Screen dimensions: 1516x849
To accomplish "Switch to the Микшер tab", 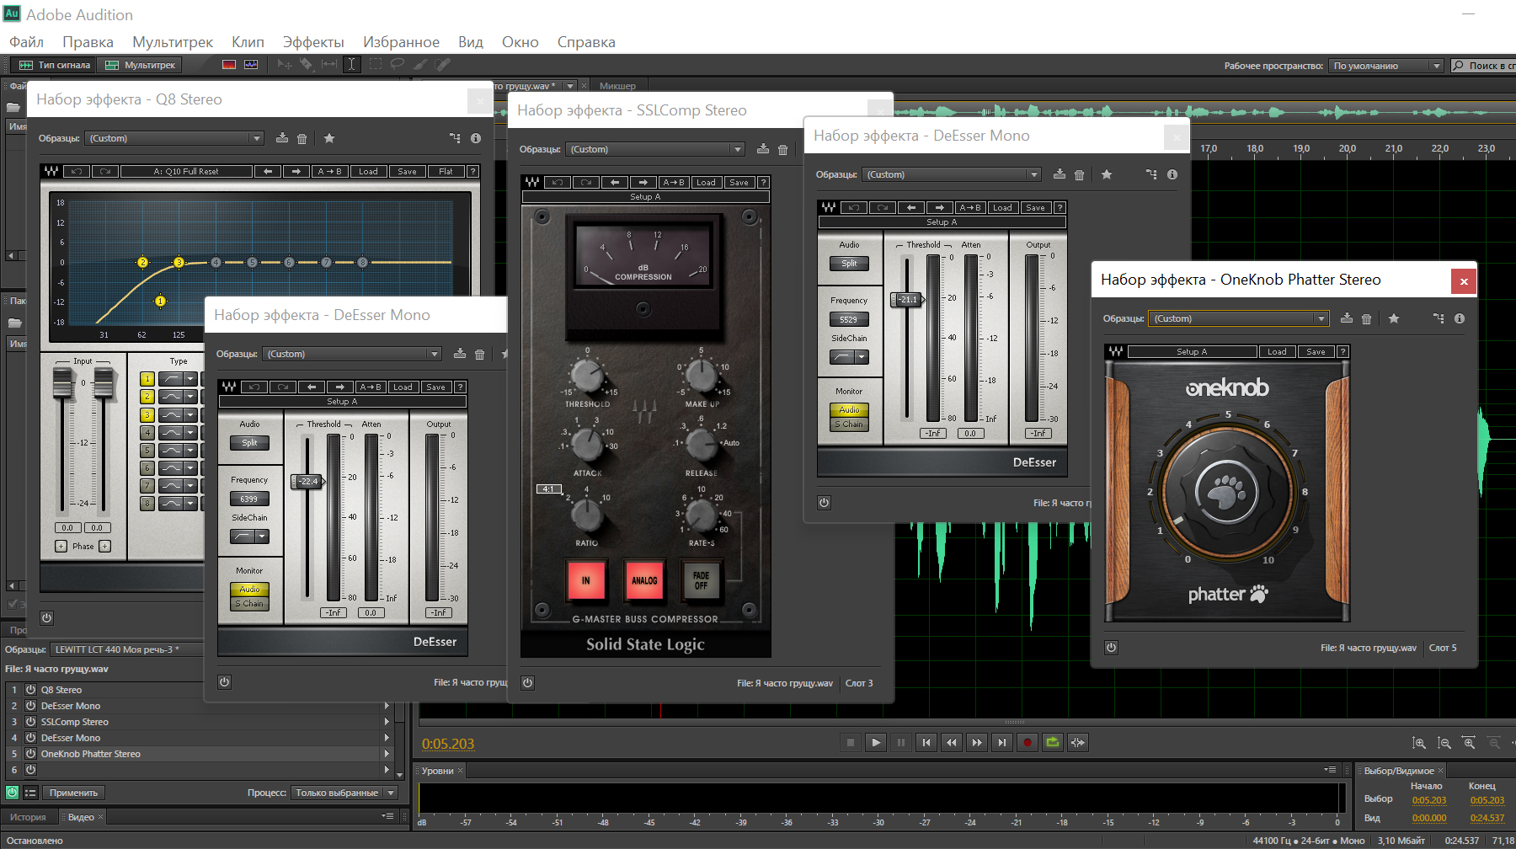I will [617, 86].
